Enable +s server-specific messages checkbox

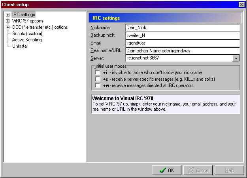pyautogui.click(x=98, y=79)
